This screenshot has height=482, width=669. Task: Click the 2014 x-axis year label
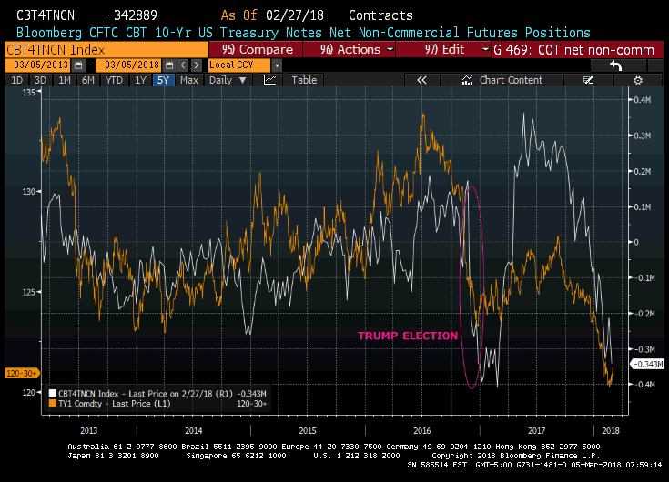(x=193, y=431)
